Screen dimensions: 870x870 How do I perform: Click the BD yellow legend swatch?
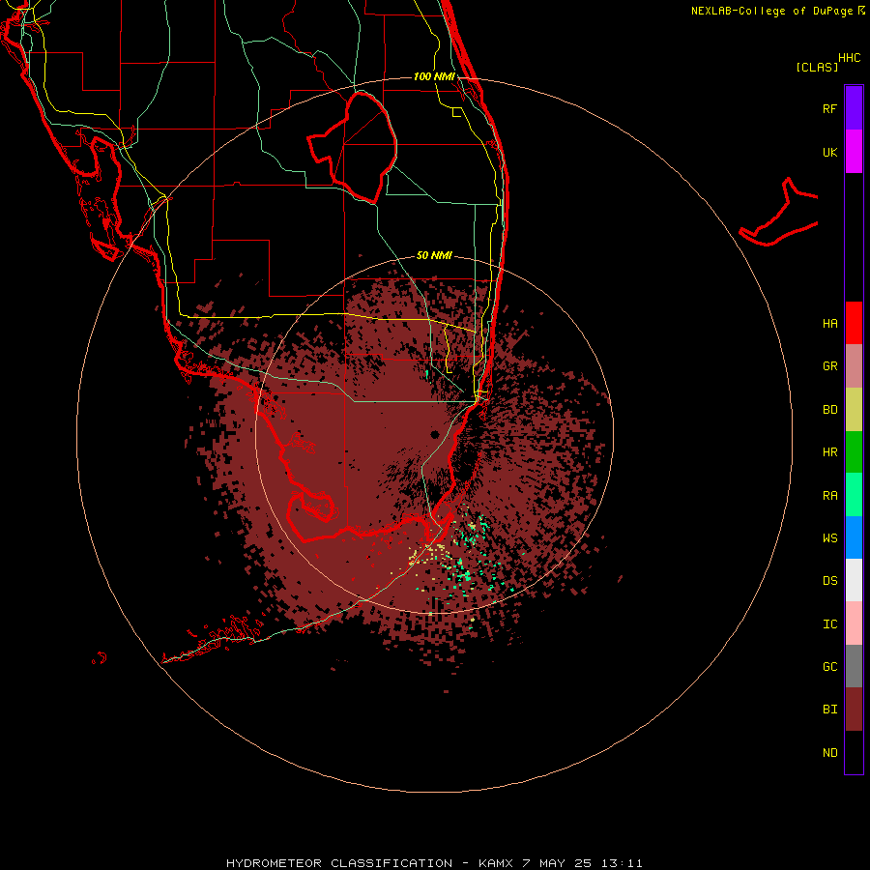pyautogui.click(x=854, y=410)
